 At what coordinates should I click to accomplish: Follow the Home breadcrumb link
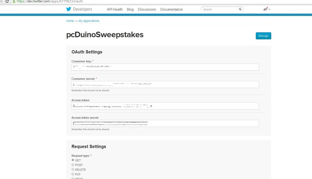coord(70,21)
